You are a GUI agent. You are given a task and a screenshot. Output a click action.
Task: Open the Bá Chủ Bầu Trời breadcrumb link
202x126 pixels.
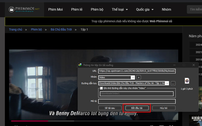[61, 29]
